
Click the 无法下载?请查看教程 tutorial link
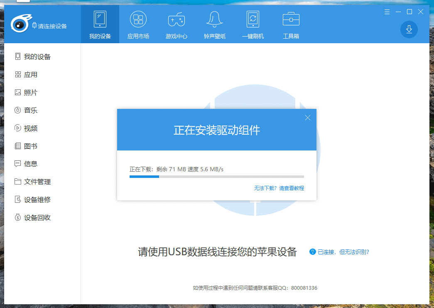[x=279, y=188]
